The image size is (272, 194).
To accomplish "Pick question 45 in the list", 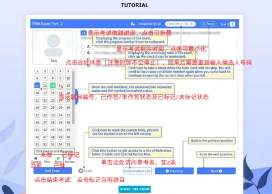I will (68, 130).
